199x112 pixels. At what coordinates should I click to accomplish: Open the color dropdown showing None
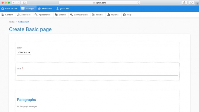[24, 52]
